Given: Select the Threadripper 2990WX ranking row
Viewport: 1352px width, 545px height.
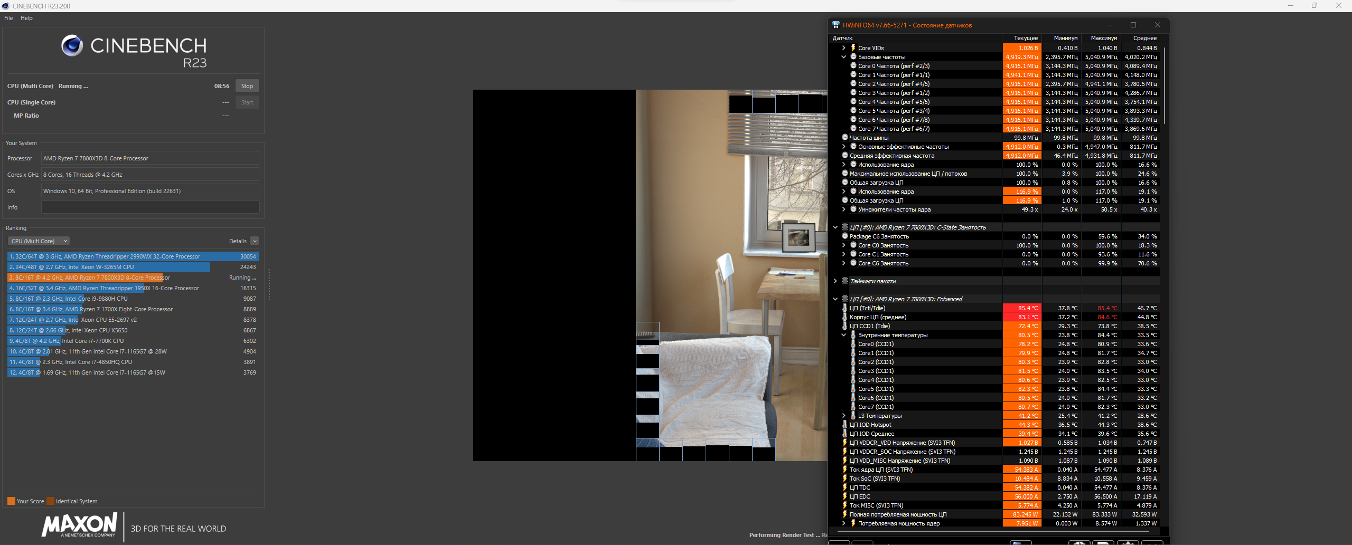Looking at the screenshot, I should pyautogui.click(x=133, y=256).
